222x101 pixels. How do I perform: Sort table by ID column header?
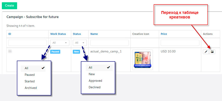tap(10, 34)
